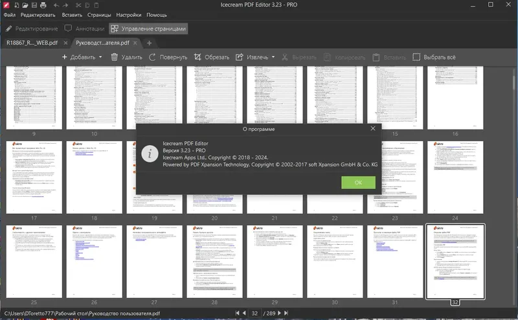This screenshot has width=518, height=320.
Task: Click the scissors cut icon in title bar
Action: coord(78,5)
